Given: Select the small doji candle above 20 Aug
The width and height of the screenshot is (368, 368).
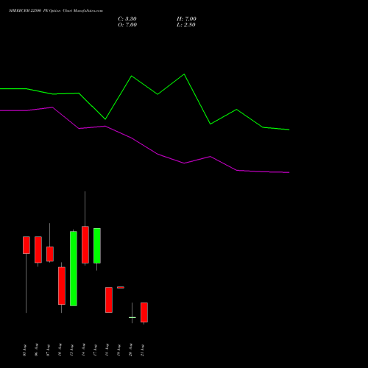Looking at the screenshot, I should [x=132, y=317].
